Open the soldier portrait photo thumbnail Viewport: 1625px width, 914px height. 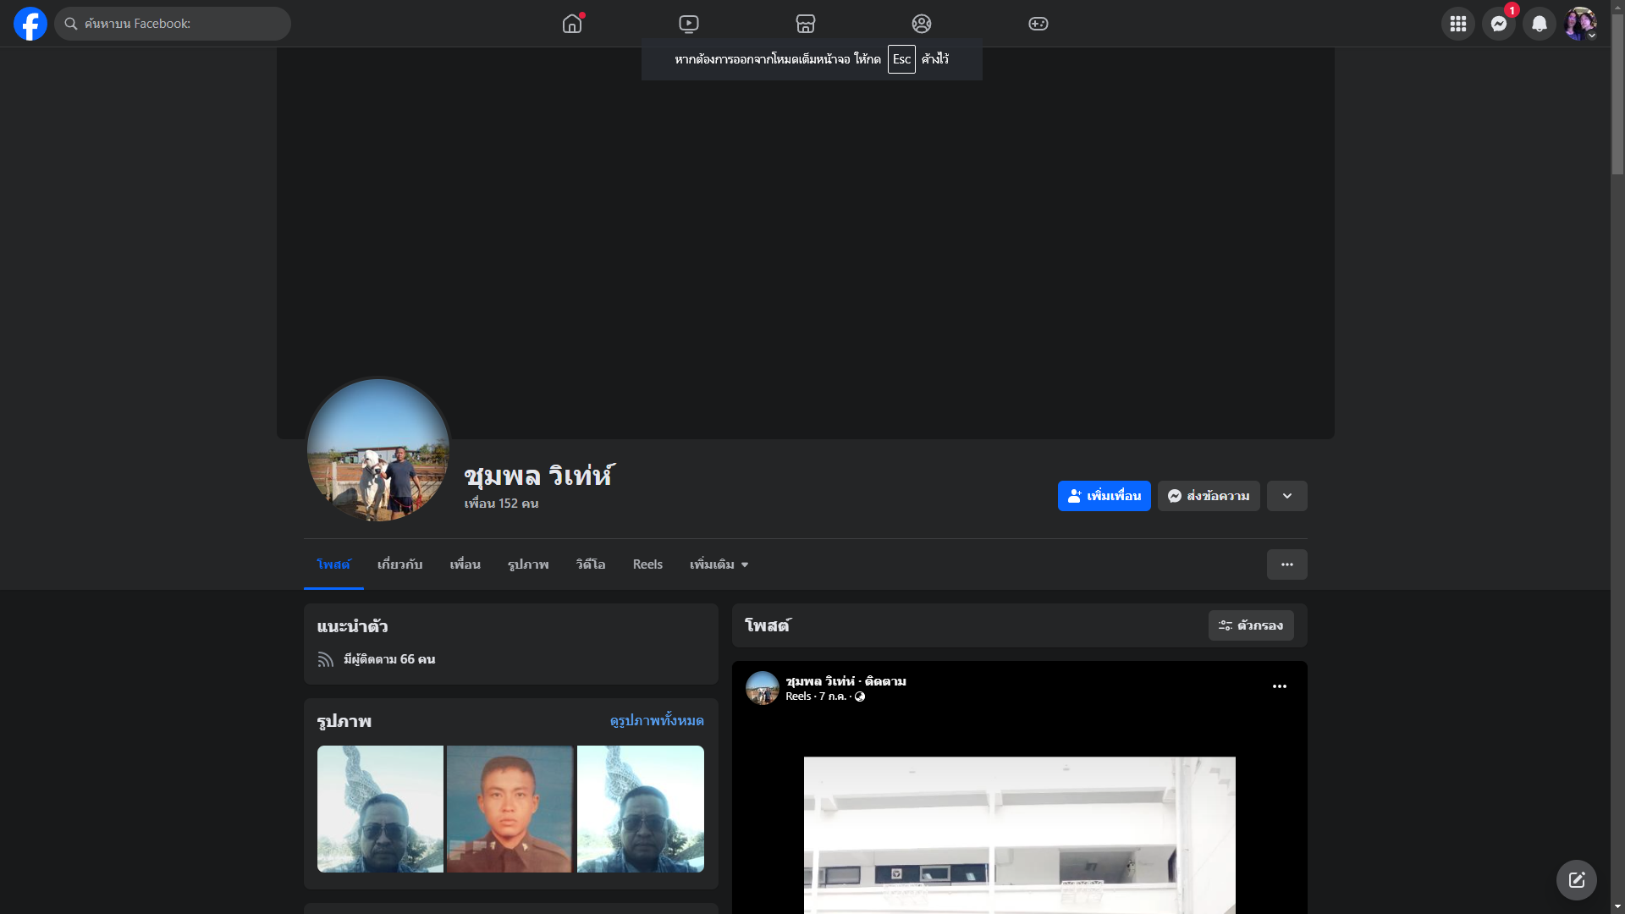point(510,808)
